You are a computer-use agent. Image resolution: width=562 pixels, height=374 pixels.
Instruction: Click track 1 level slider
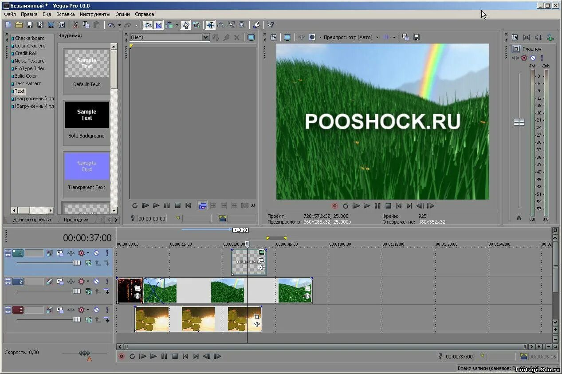click(77, 263)
